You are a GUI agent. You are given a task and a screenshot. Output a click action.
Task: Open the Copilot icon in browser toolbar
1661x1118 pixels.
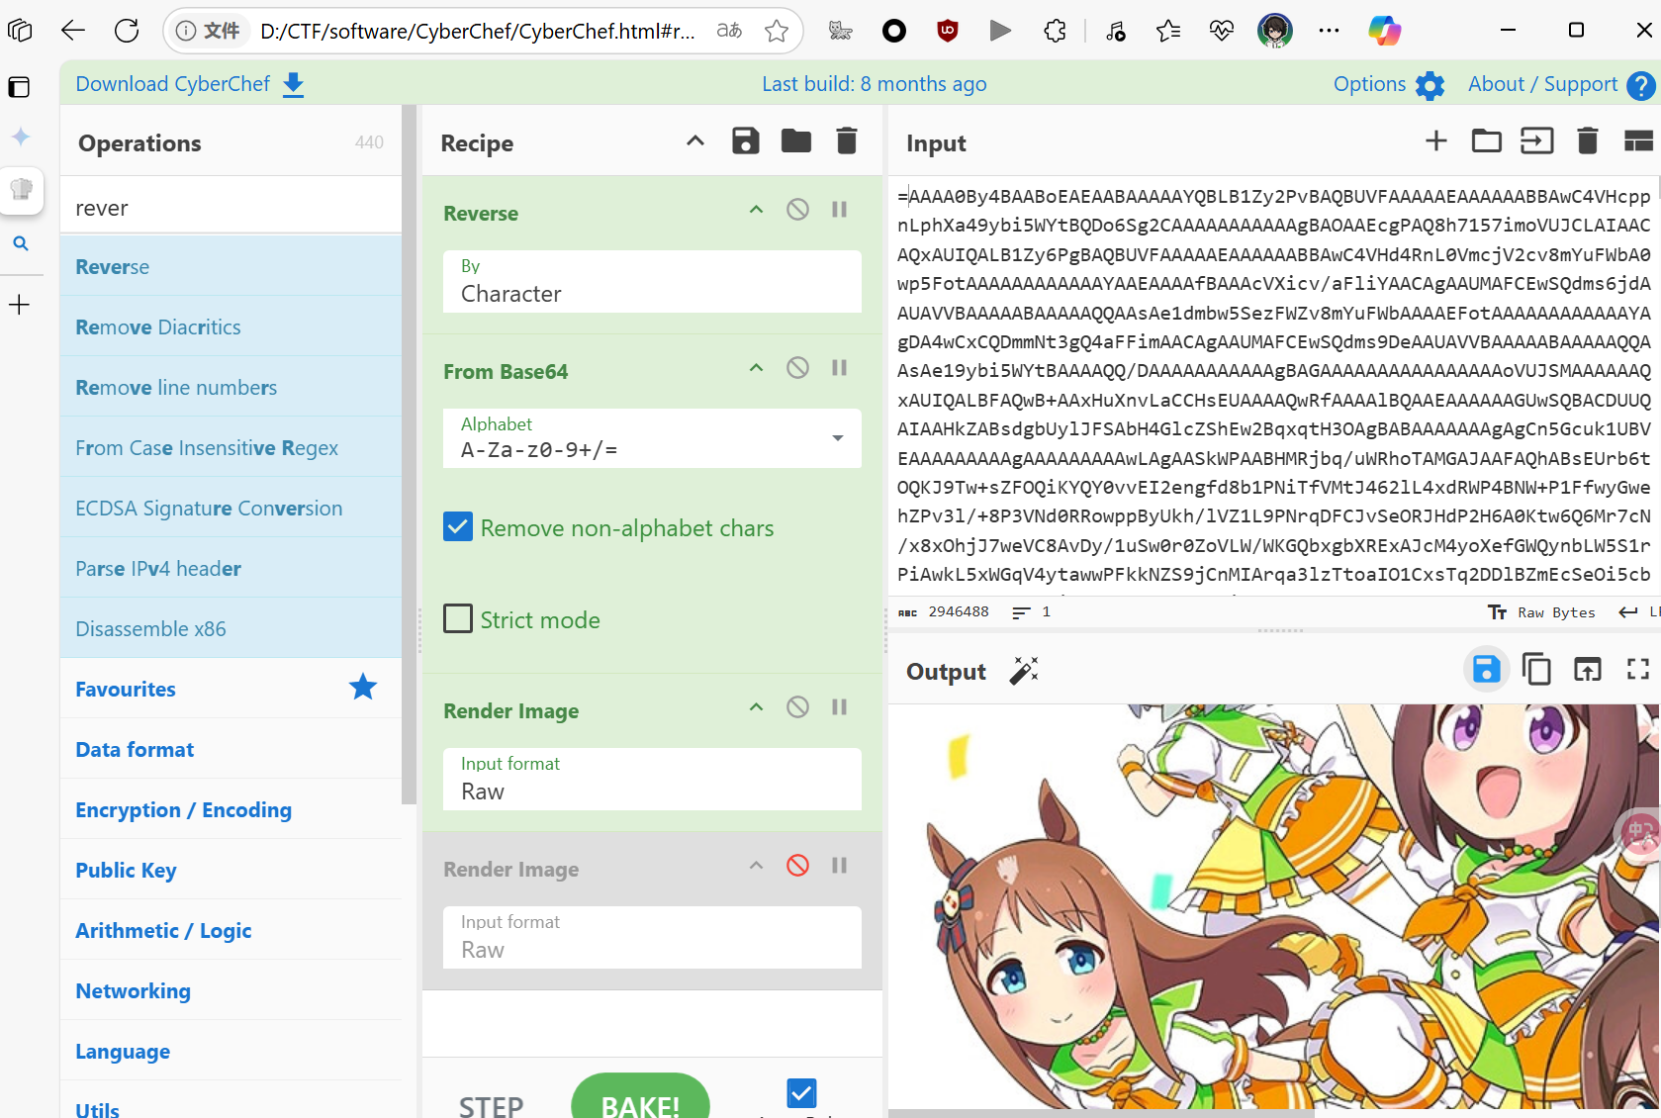pos(1384,31)
